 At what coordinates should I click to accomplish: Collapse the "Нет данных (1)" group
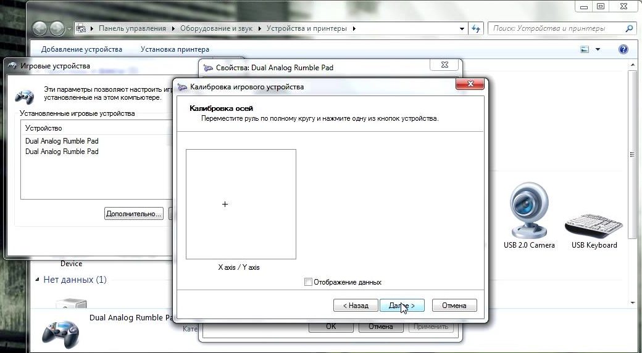tap(38, 280)
